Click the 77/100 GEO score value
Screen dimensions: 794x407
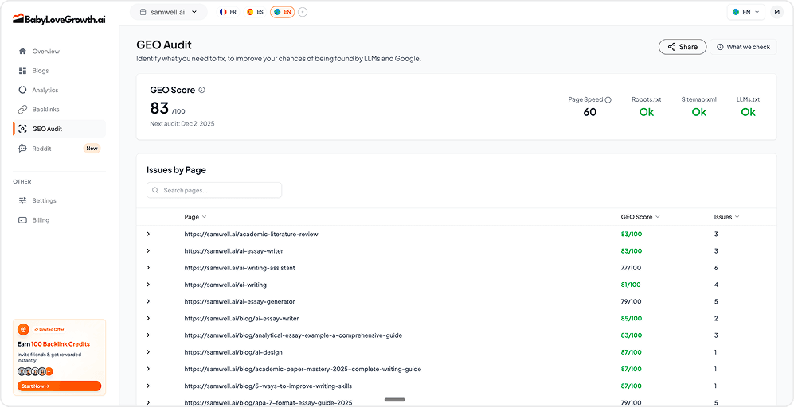click(631, 268)
